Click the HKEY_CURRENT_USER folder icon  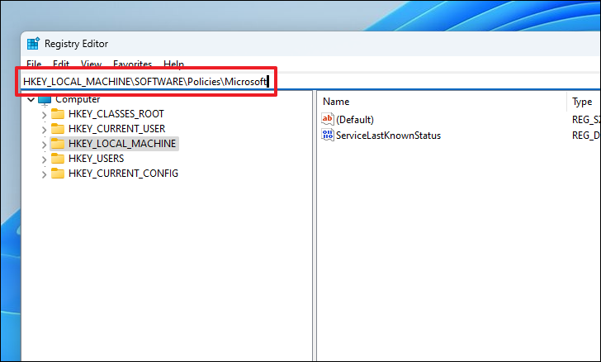(58, 129)
